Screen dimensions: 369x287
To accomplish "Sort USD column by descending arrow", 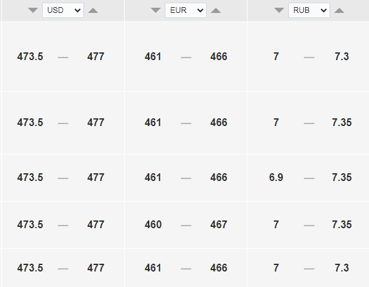I will (33, 10).
